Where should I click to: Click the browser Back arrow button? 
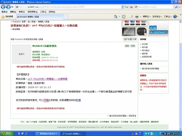pyautogui.click(x=3, y=7)
